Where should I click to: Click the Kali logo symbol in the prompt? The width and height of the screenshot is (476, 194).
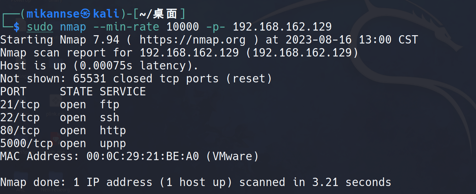tap(86, 14)
